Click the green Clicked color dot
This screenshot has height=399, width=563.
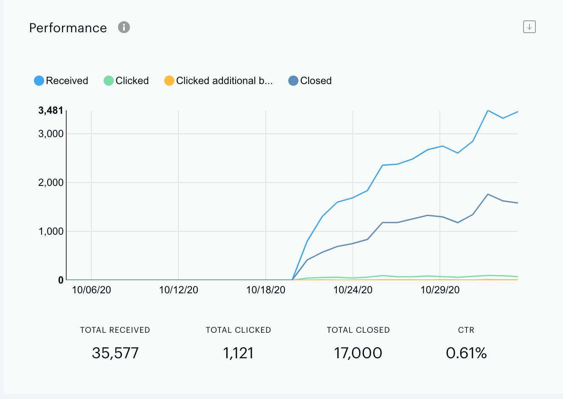click(109, 81)
